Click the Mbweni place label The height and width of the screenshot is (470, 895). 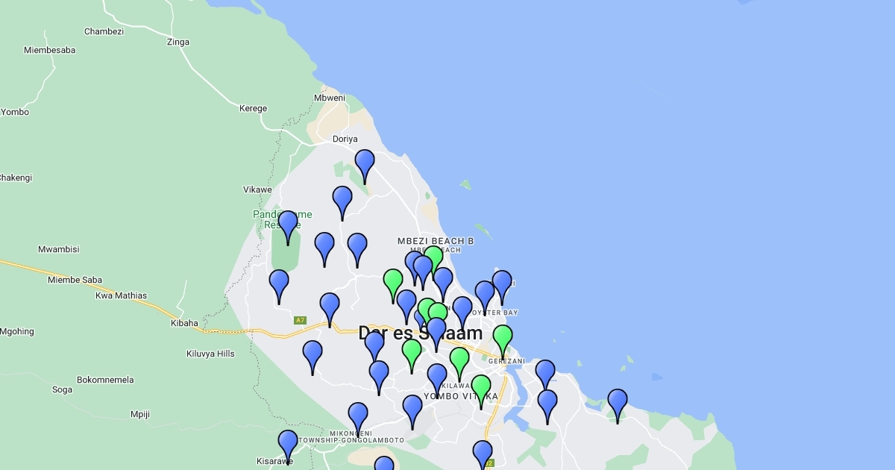tap(330, 98)
